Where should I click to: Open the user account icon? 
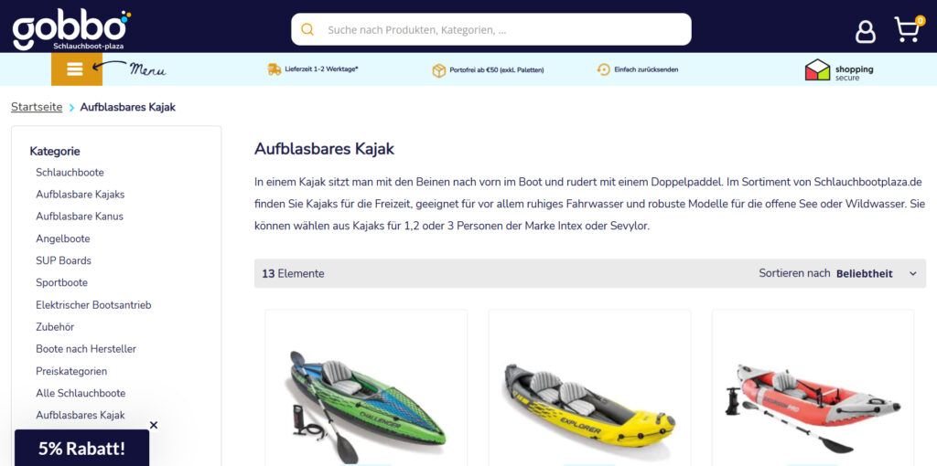coord(866,31)
